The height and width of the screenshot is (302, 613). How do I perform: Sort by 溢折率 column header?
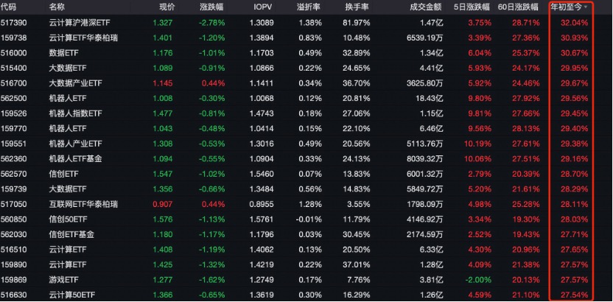pyautogui.click(x=309, y=7)
